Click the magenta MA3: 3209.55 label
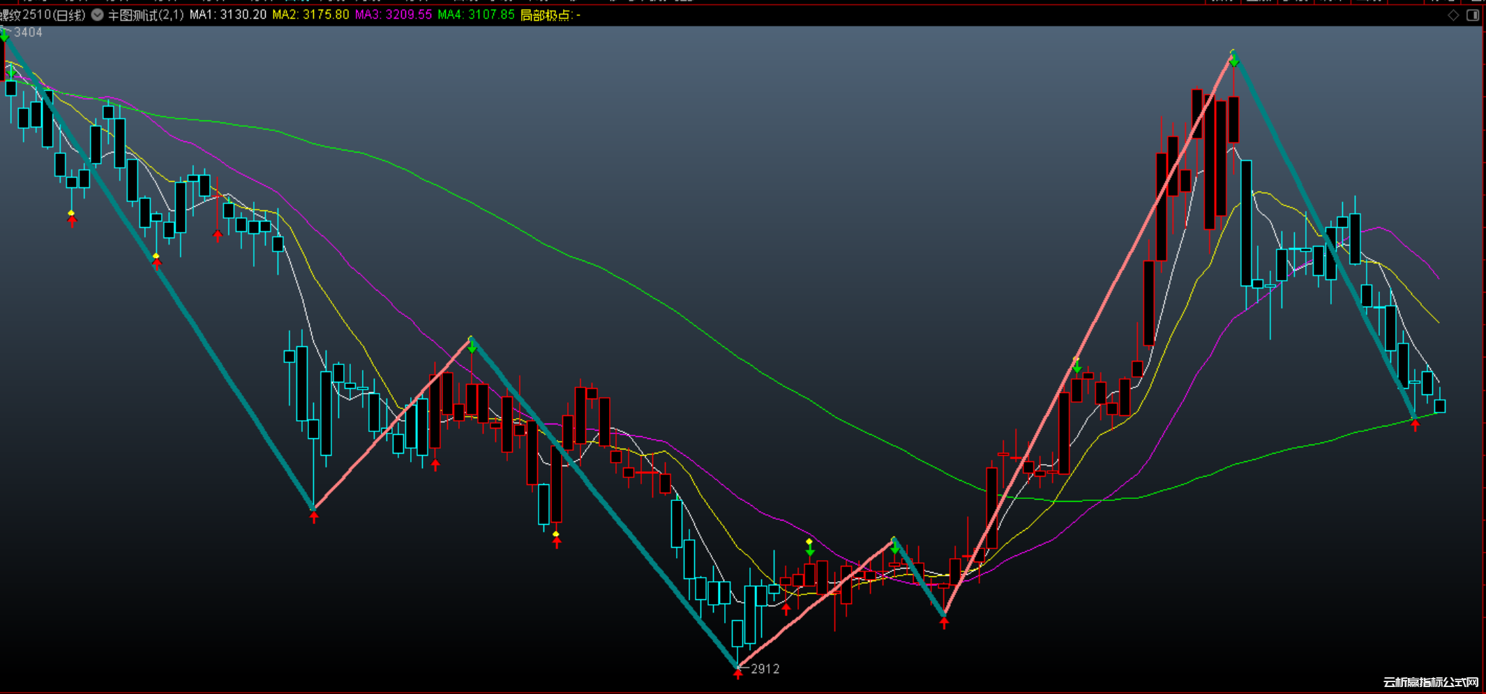1486x694 pixels. tap(393, 15)
